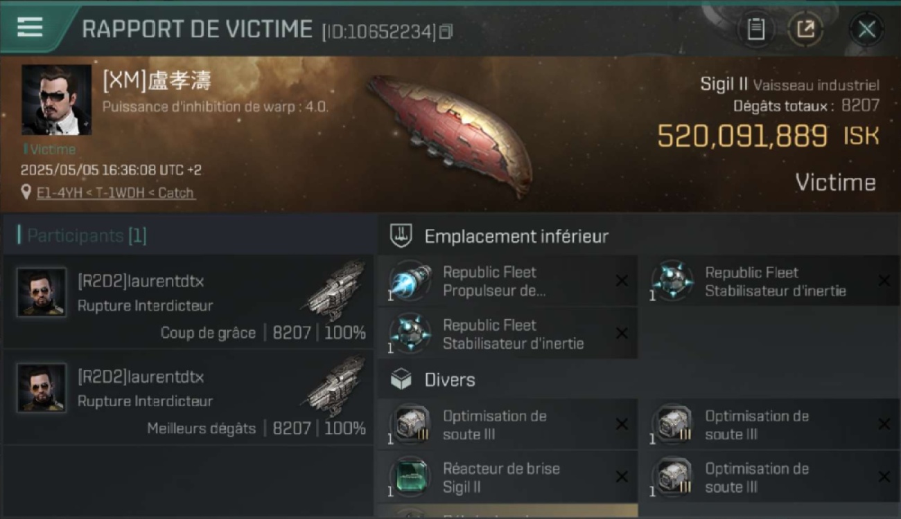This screenshot has width=901, height=519.
Task: Click the X beside Réacteur de brise
Action: tap(622, 477)
